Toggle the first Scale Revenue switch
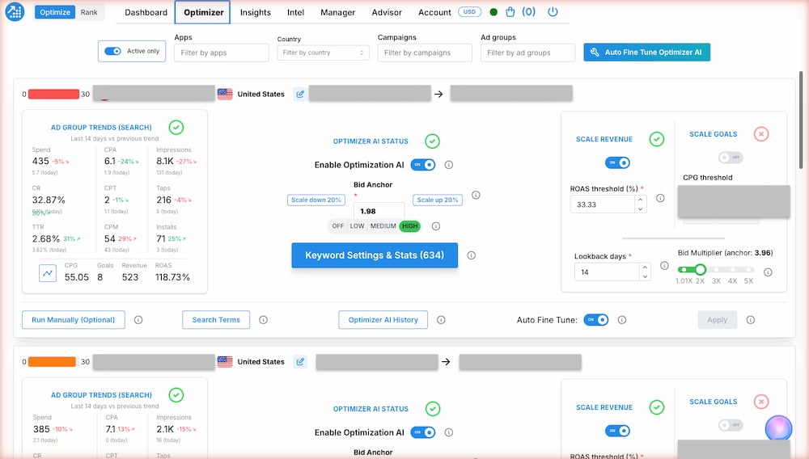This screenshot has height=459, width=809. point(617,162)
